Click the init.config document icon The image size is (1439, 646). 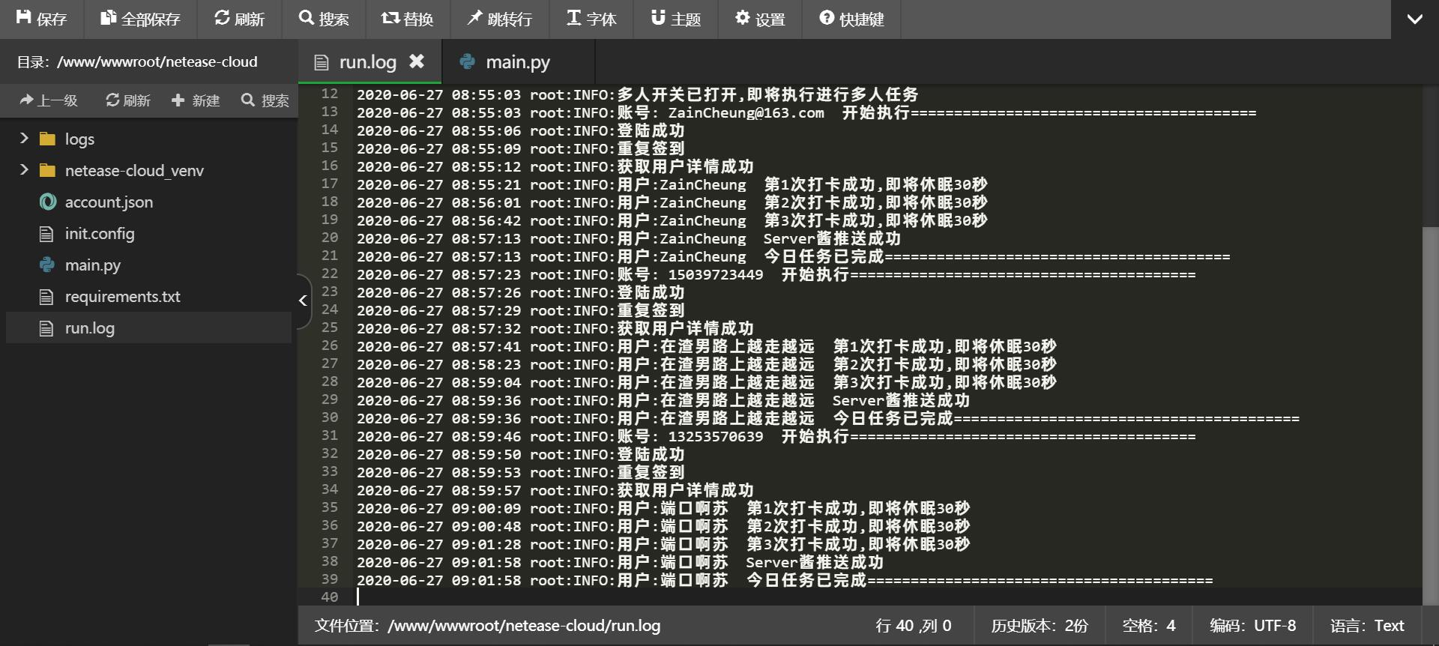46,234
